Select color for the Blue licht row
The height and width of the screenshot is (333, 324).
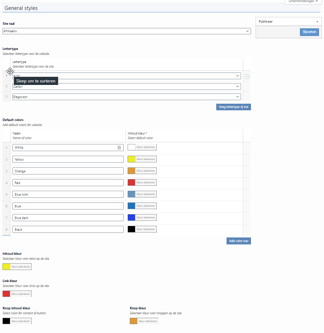pos(142,194)
